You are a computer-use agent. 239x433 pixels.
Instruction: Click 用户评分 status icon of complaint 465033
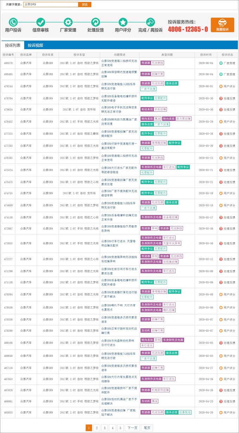[x=221, y=412]
